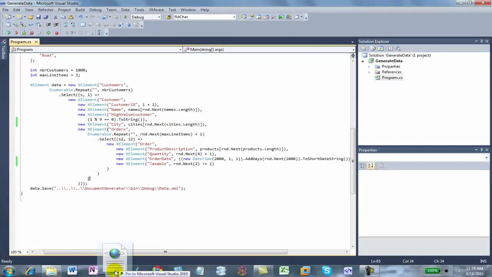The image size is (492, 277).
Task: Click the Find in Files icon
Action: (x=168, y=17)
